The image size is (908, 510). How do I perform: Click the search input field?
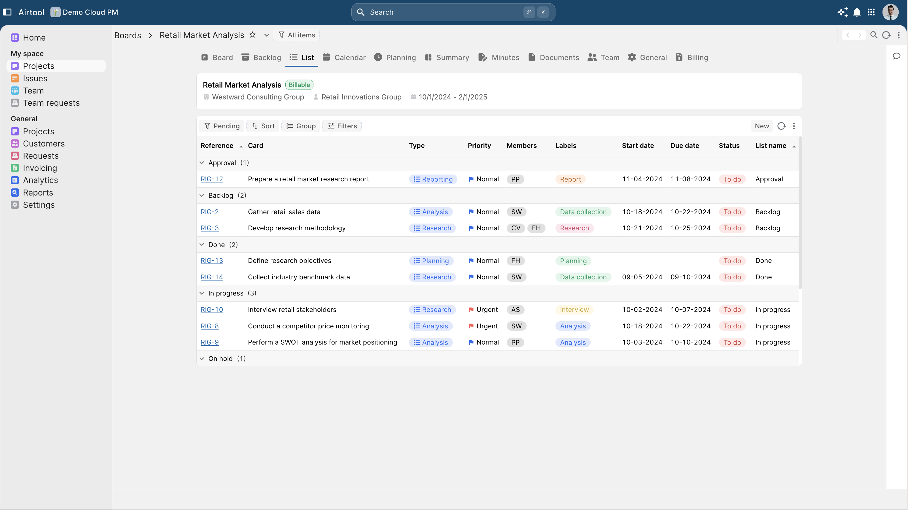453,12
